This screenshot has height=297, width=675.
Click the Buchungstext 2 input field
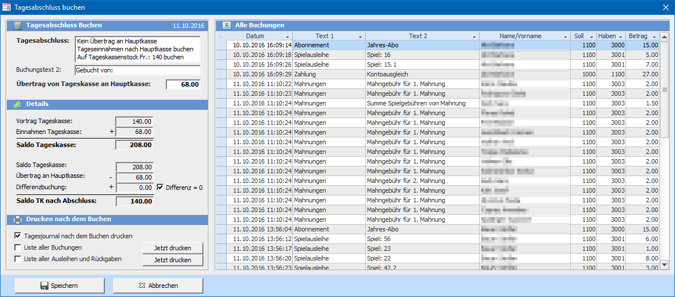pos(137,70)
